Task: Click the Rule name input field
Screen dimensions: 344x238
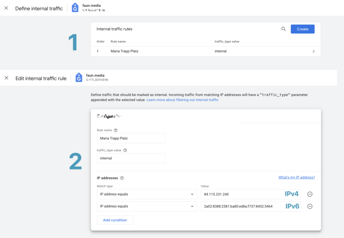Action: [x=131, y=138]
